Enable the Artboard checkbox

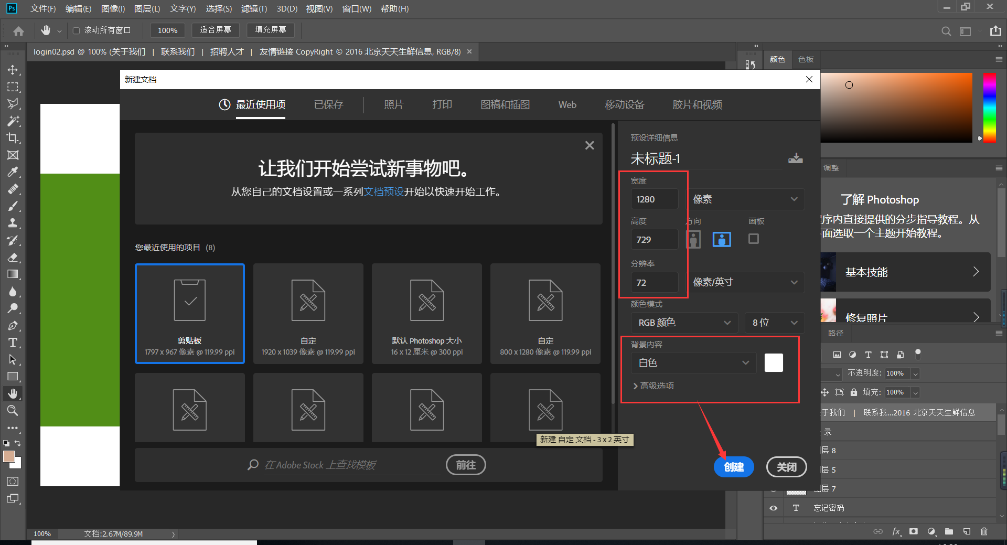pos(754,239)
